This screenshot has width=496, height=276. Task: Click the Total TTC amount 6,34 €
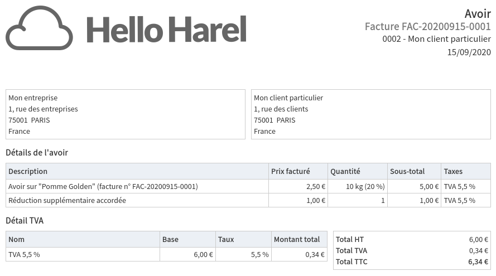[x=478, y=262]
